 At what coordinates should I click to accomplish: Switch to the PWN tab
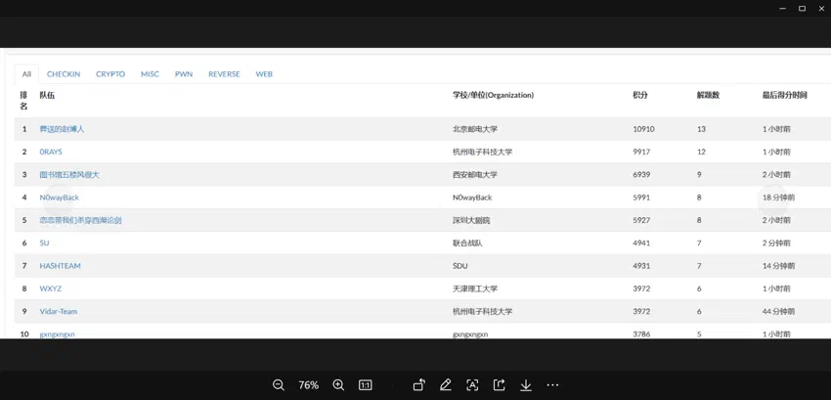point(184,74)
